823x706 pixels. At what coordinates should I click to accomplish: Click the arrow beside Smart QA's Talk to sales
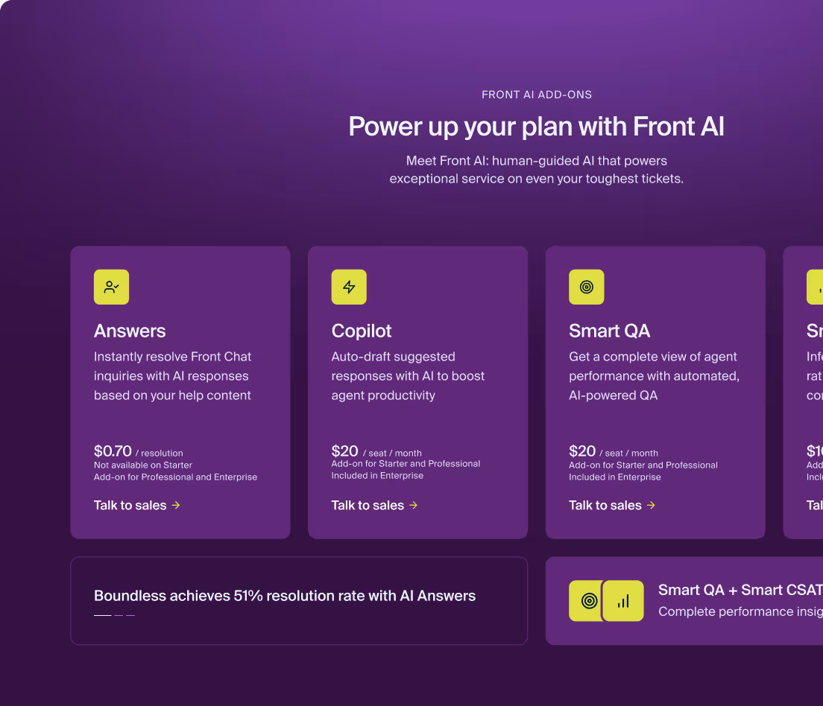tap(651, 505)
